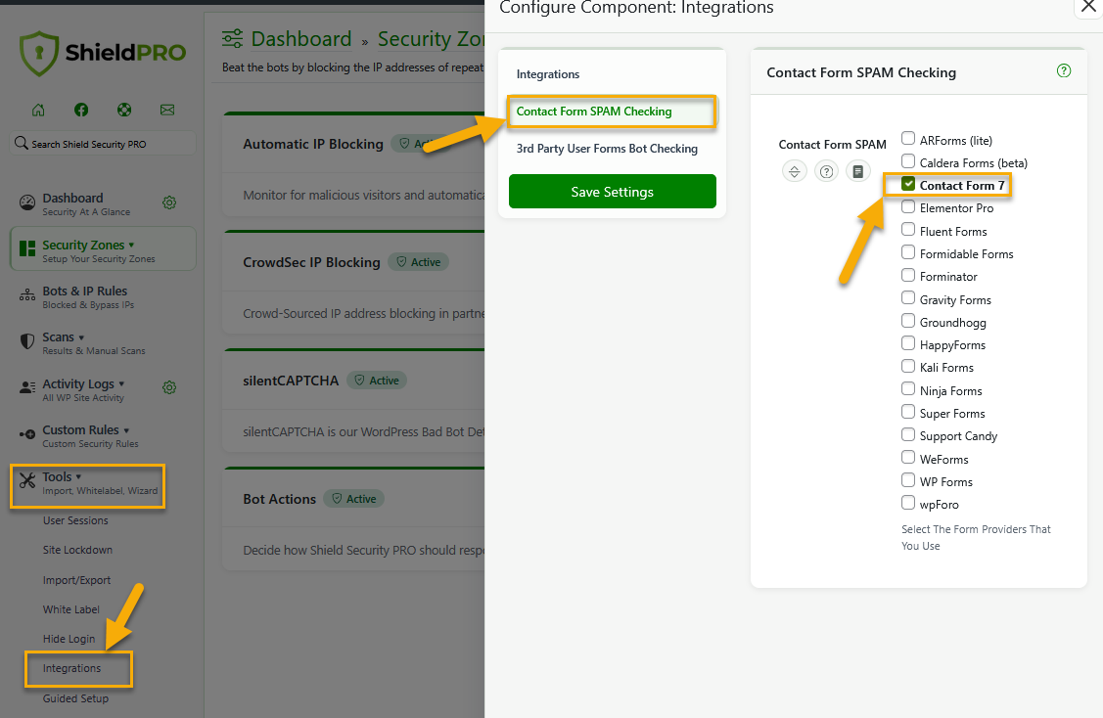The image size is (1103, 718).
Task: Click the Tools wrench icon
Action: click(26, 480)
